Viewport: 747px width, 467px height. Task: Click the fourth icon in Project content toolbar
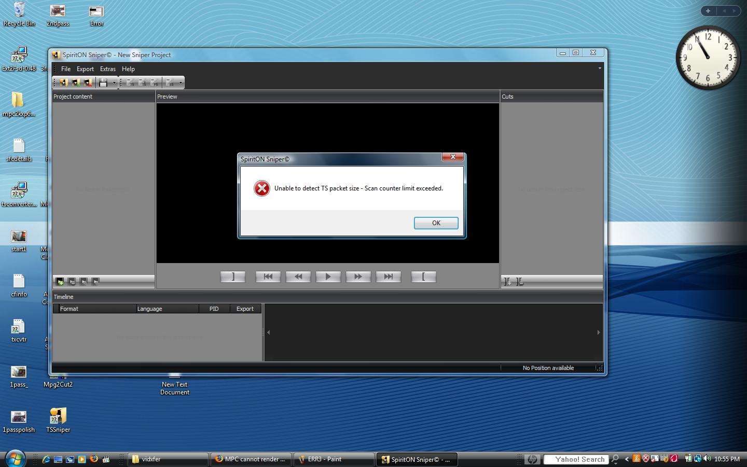pos(95,281)
